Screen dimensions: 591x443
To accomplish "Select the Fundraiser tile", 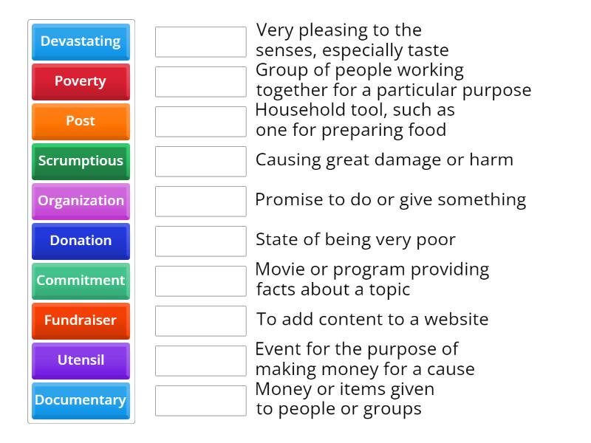I will pyautogui.click(x=81, y=321).
